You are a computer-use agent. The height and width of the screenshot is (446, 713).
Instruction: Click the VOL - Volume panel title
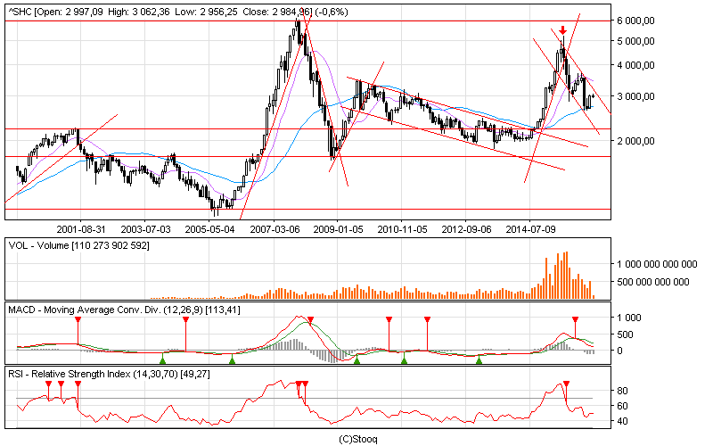point(78,246)
